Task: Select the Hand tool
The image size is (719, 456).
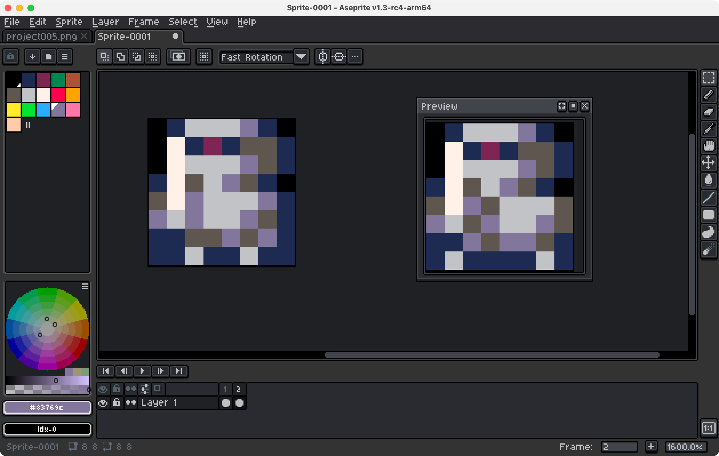Action: click(x=708, y=146)
